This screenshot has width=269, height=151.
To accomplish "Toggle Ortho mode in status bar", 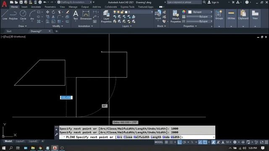I will tap(179, 142).
